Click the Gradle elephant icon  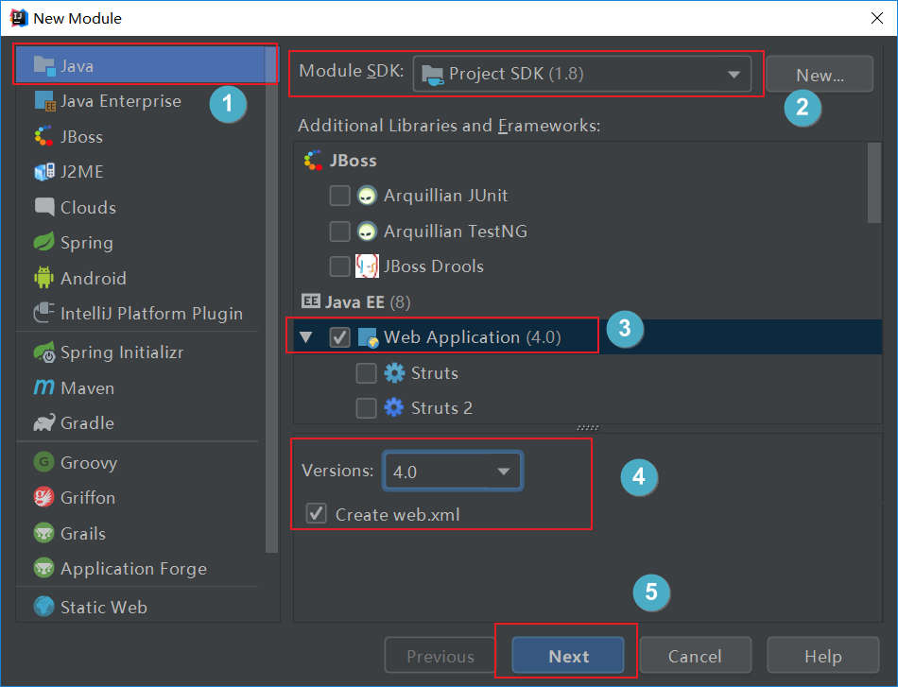click(44, 422)
